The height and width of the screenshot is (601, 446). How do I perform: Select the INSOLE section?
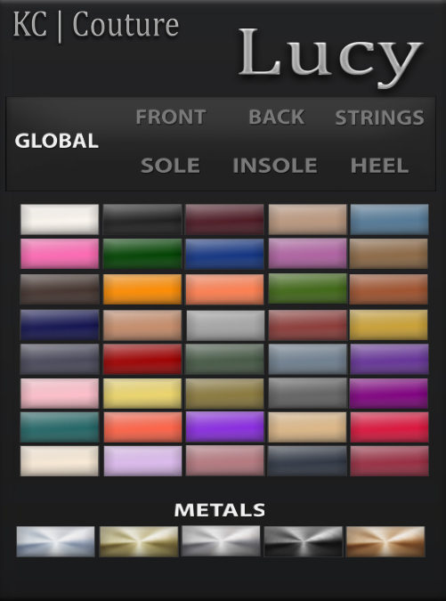[x=275, y=166]
